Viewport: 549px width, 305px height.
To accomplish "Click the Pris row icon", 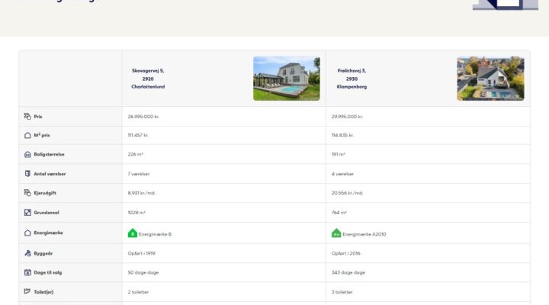I will pyautogui.click(x=27, y=116).
